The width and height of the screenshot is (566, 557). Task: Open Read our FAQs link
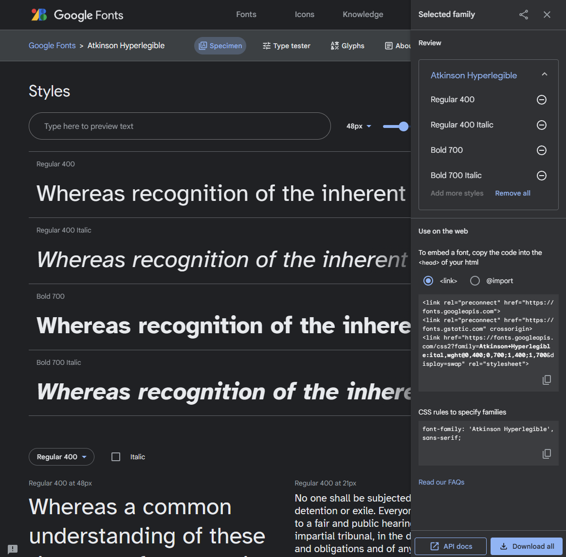(441, 482)
